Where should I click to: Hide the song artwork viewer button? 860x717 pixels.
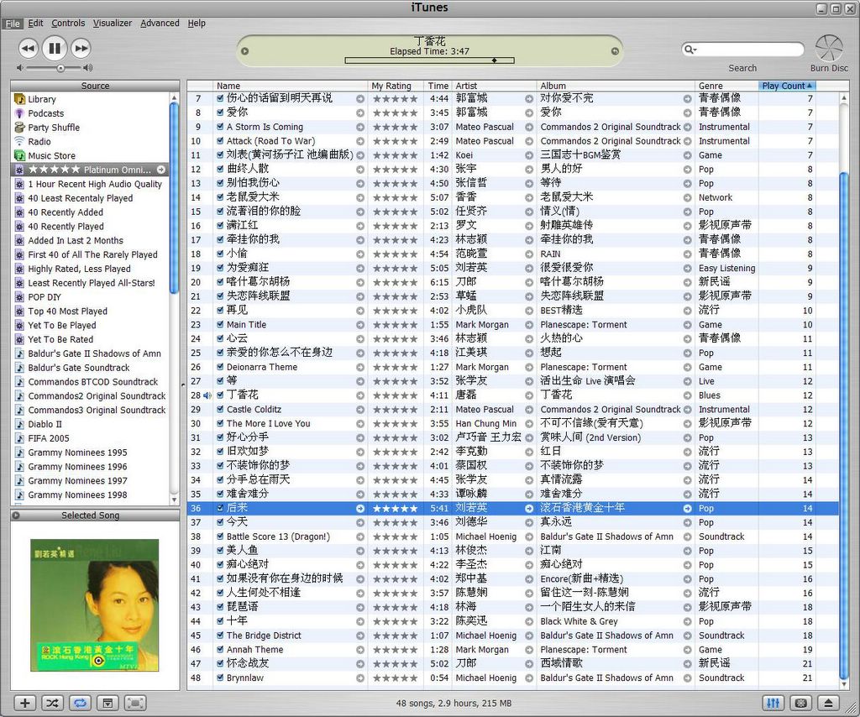[108, 703]
